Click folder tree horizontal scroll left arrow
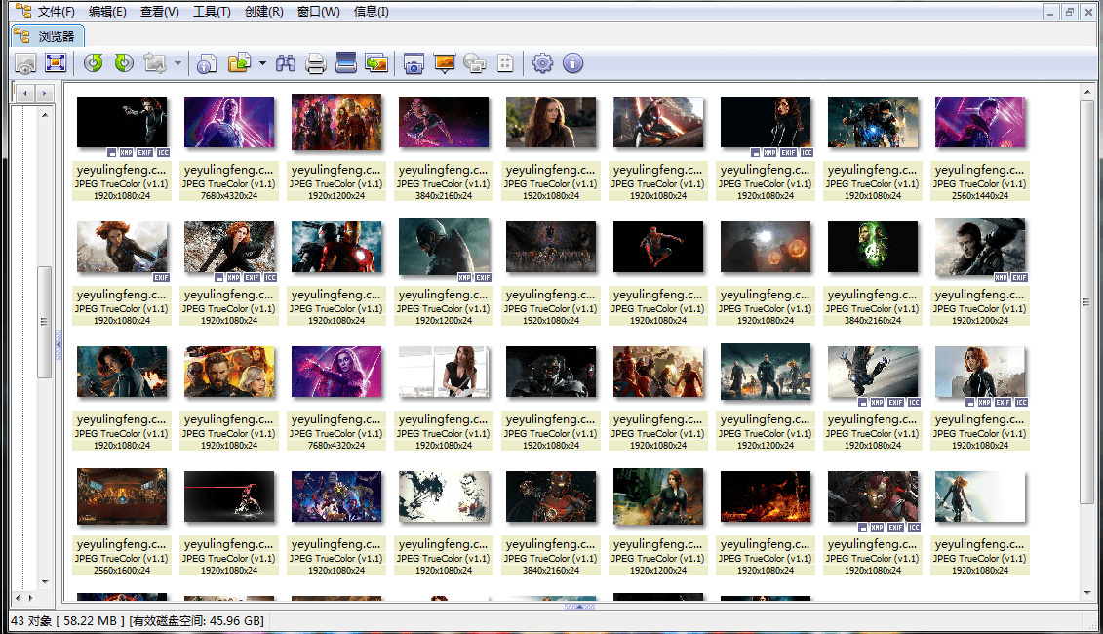 (19, 598)
